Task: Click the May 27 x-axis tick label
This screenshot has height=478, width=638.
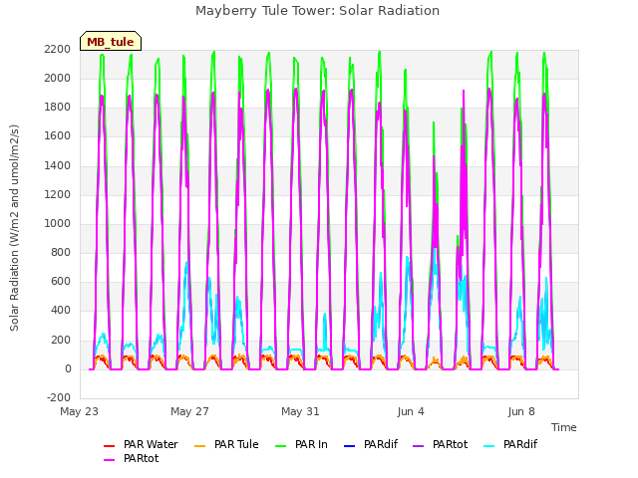Action: coord(189,411)
